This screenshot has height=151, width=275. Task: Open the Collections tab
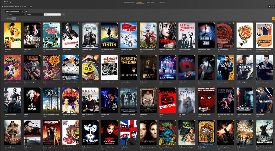coord(150,3)
